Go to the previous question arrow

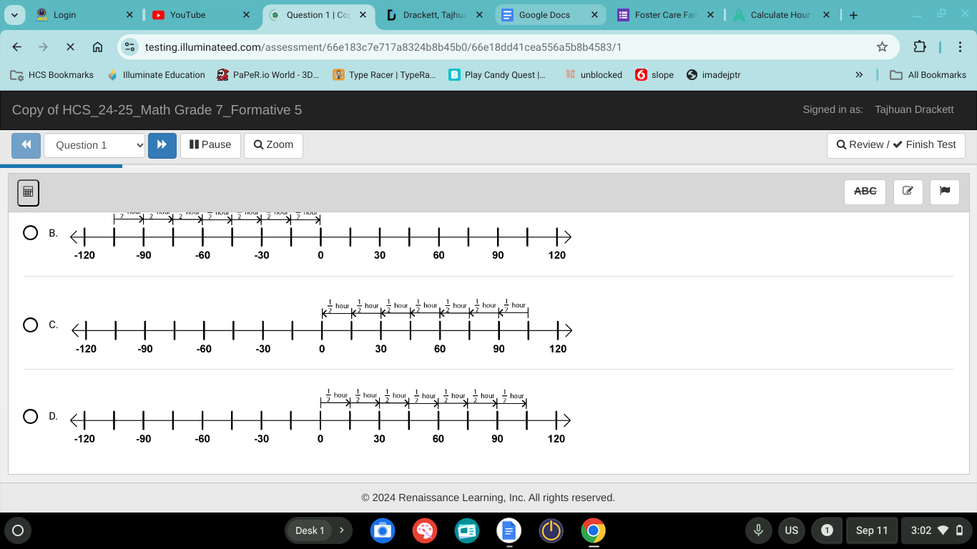coord(26,145)
